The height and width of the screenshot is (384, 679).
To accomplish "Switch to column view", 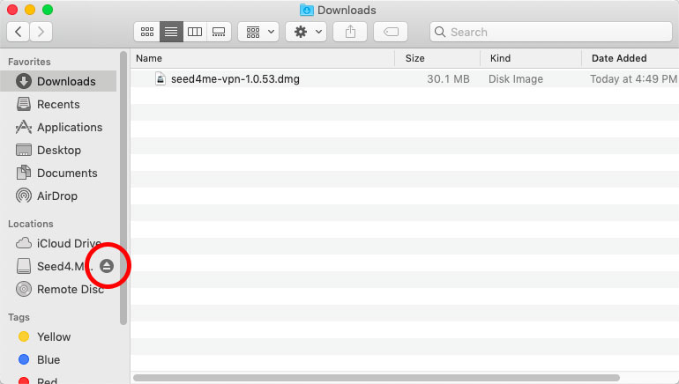I will pos(195,32).
